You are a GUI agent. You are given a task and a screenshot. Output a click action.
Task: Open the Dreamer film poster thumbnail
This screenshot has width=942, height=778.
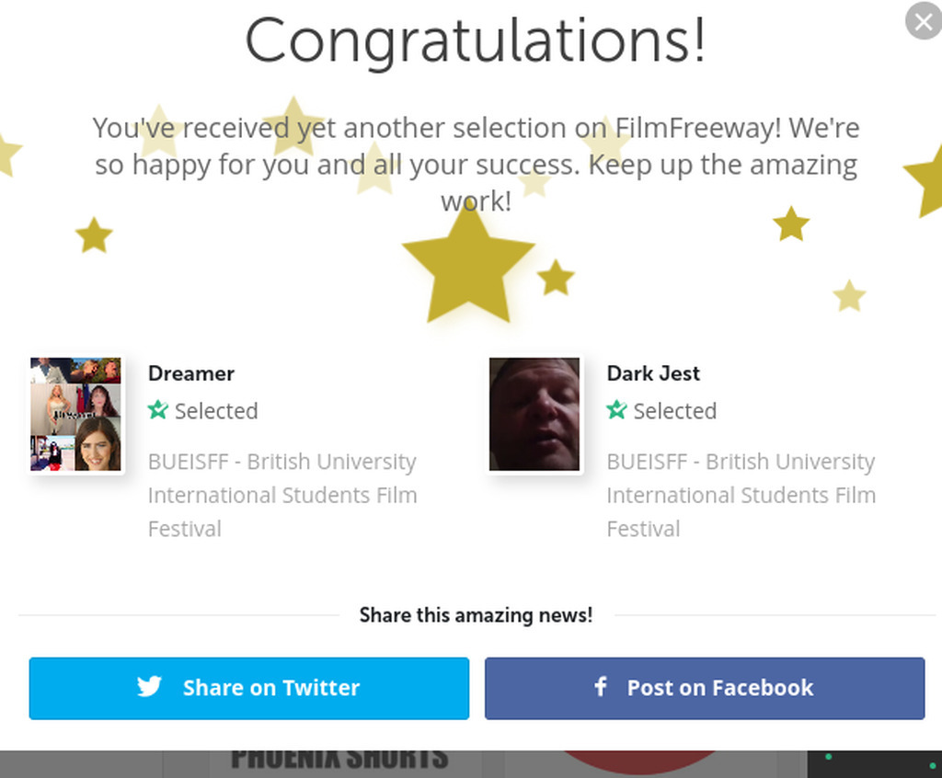coord(75,415)
